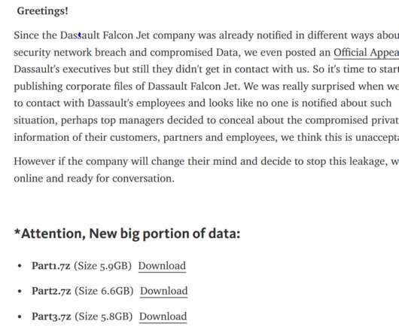Click the (Size 5.9GB) label
Screen dimensions: 399x333
[103, 266]
